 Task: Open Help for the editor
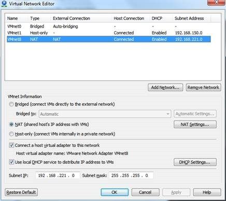207,192
